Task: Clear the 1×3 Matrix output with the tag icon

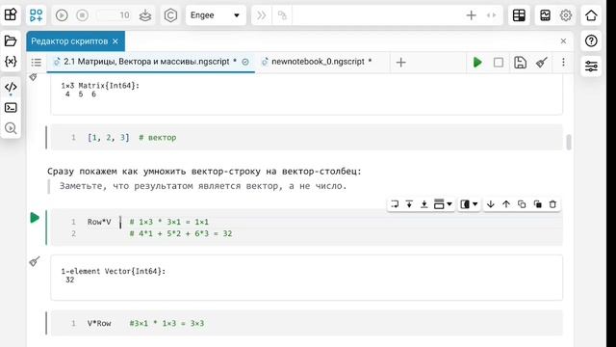Action: coord(33,77)
